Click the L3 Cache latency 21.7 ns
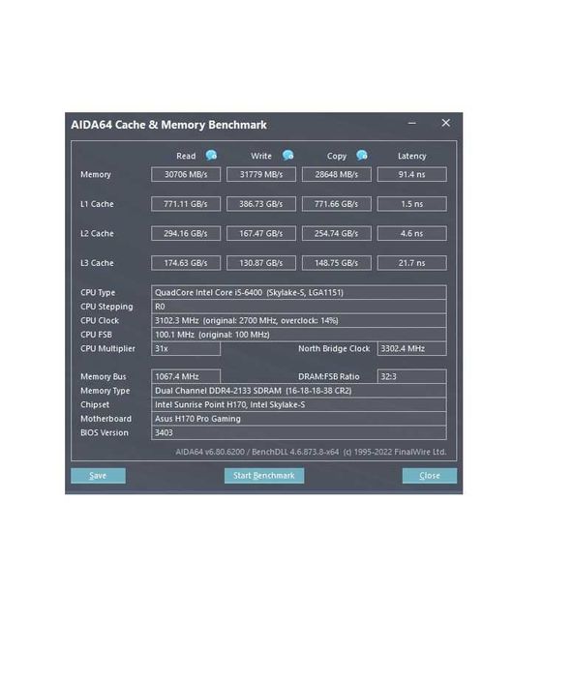Viewport: 573px width, 677px height. [x=411, y=263]
